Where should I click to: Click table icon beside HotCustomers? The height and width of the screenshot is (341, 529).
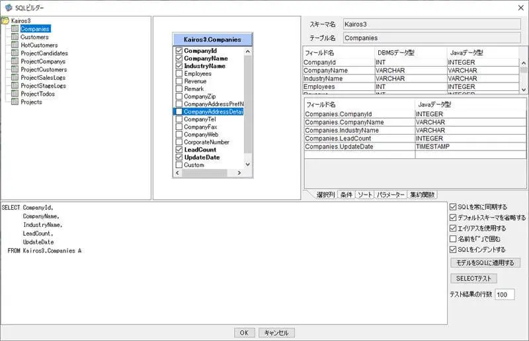coord(15,45)
